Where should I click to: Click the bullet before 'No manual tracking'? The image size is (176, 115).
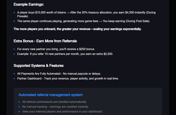click(x=19, y=107)
